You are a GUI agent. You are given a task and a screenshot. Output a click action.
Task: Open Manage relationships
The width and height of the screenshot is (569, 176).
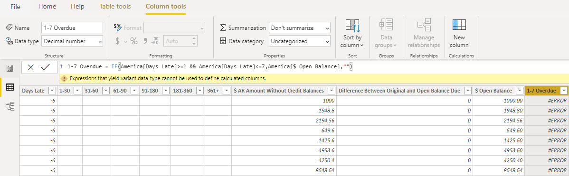point(424,33)
